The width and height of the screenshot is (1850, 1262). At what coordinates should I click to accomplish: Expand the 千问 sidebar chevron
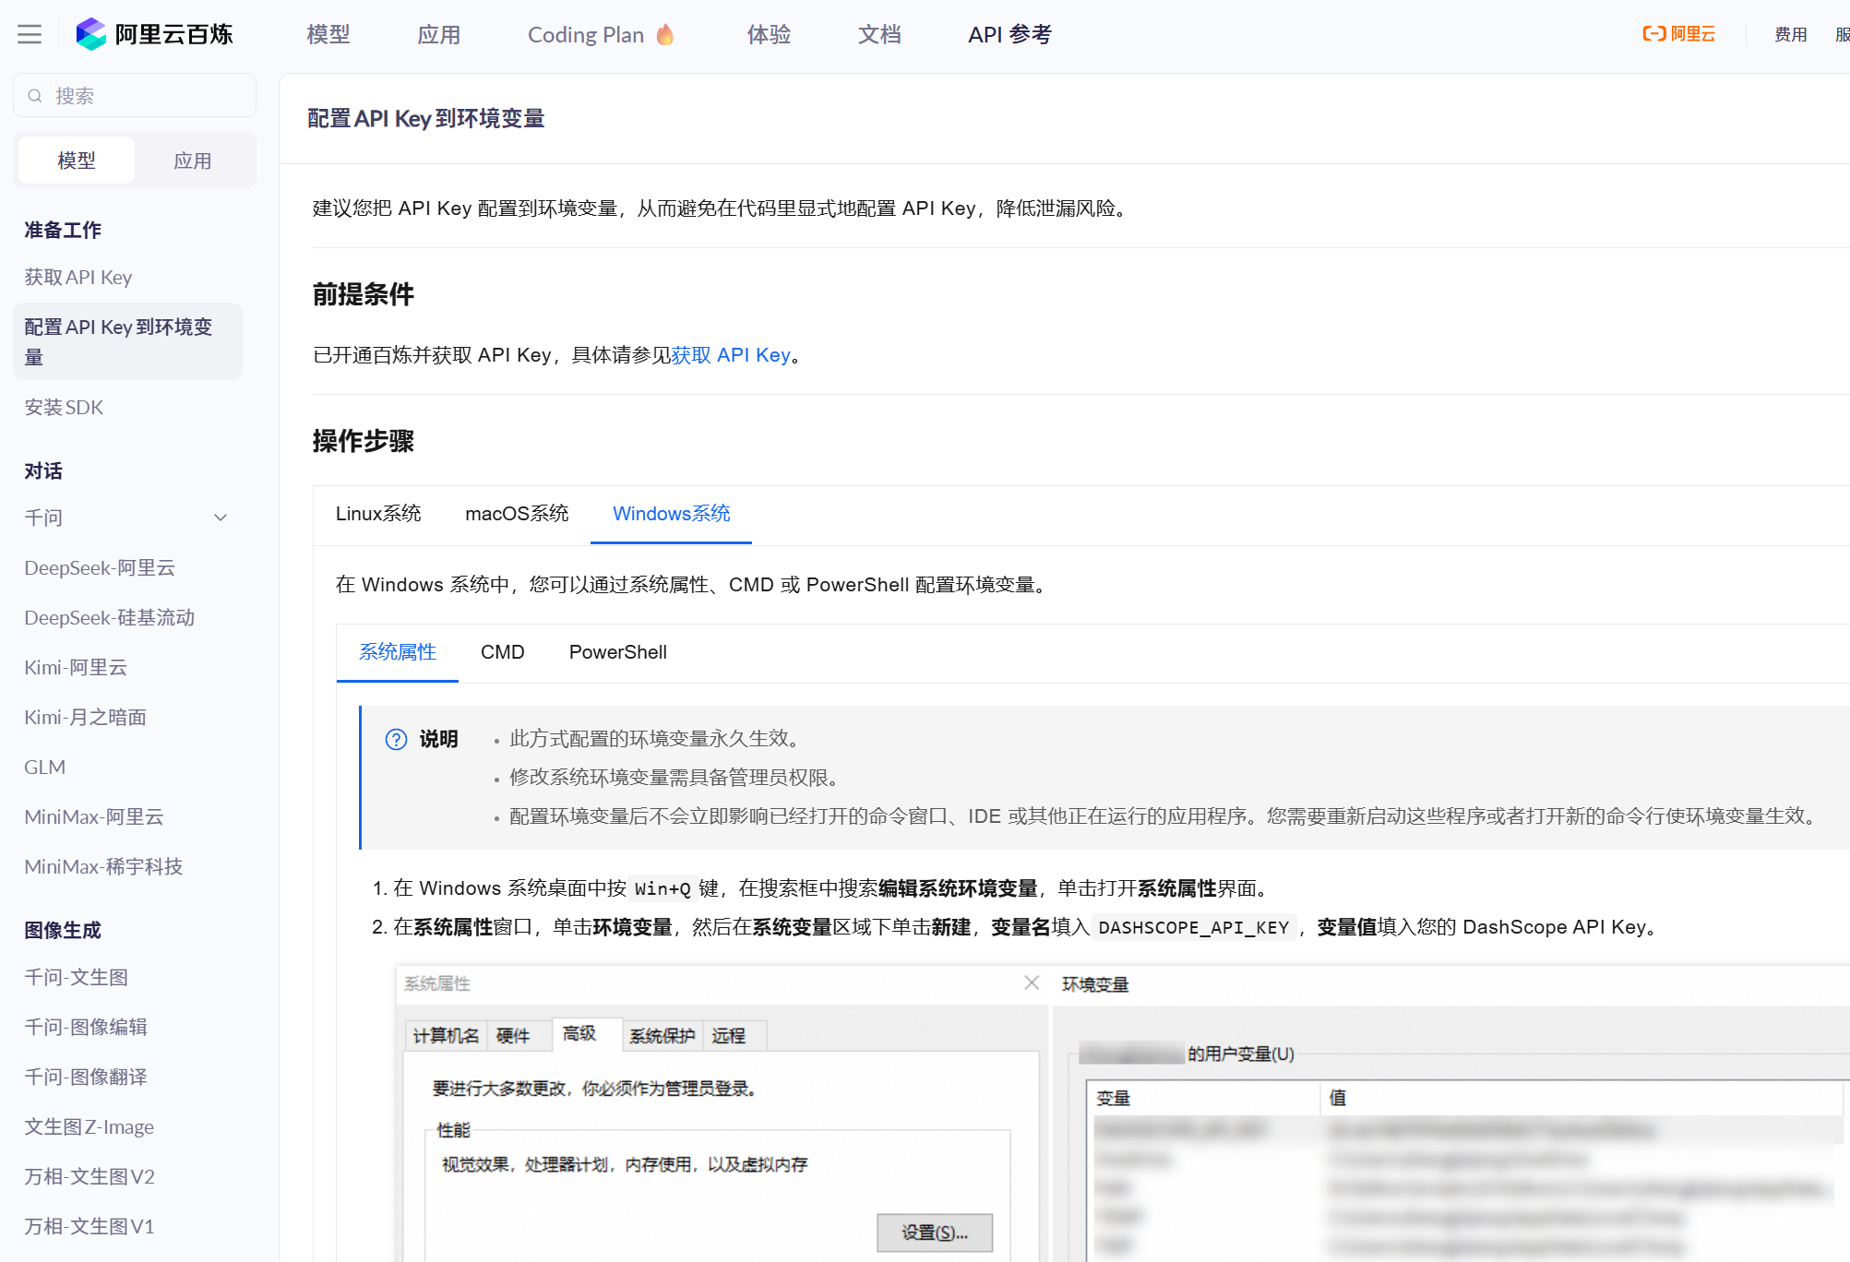click(x=221, y=518)
